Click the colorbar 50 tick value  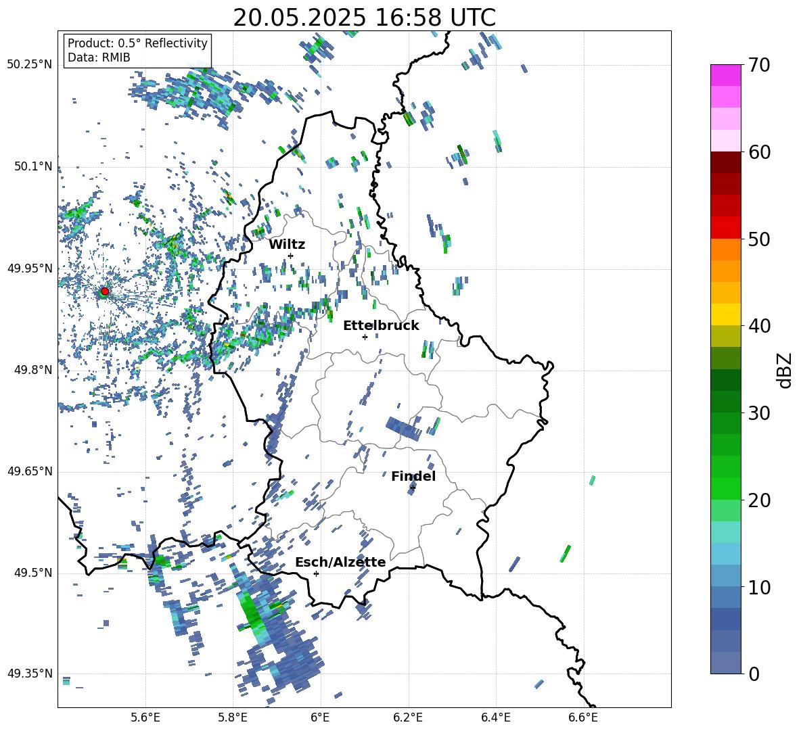pos(759,239)
